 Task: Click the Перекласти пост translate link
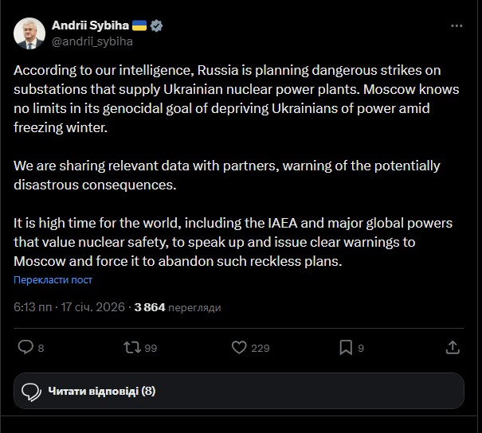click(x=53, y=279)
